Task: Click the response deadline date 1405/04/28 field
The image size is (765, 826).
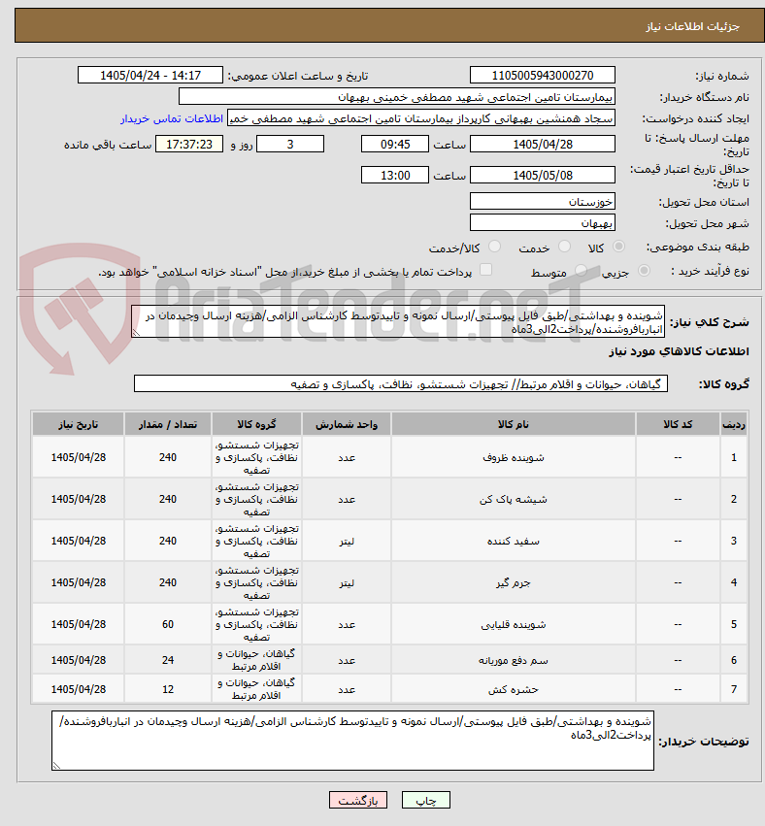Action: [x=542, y=145]
